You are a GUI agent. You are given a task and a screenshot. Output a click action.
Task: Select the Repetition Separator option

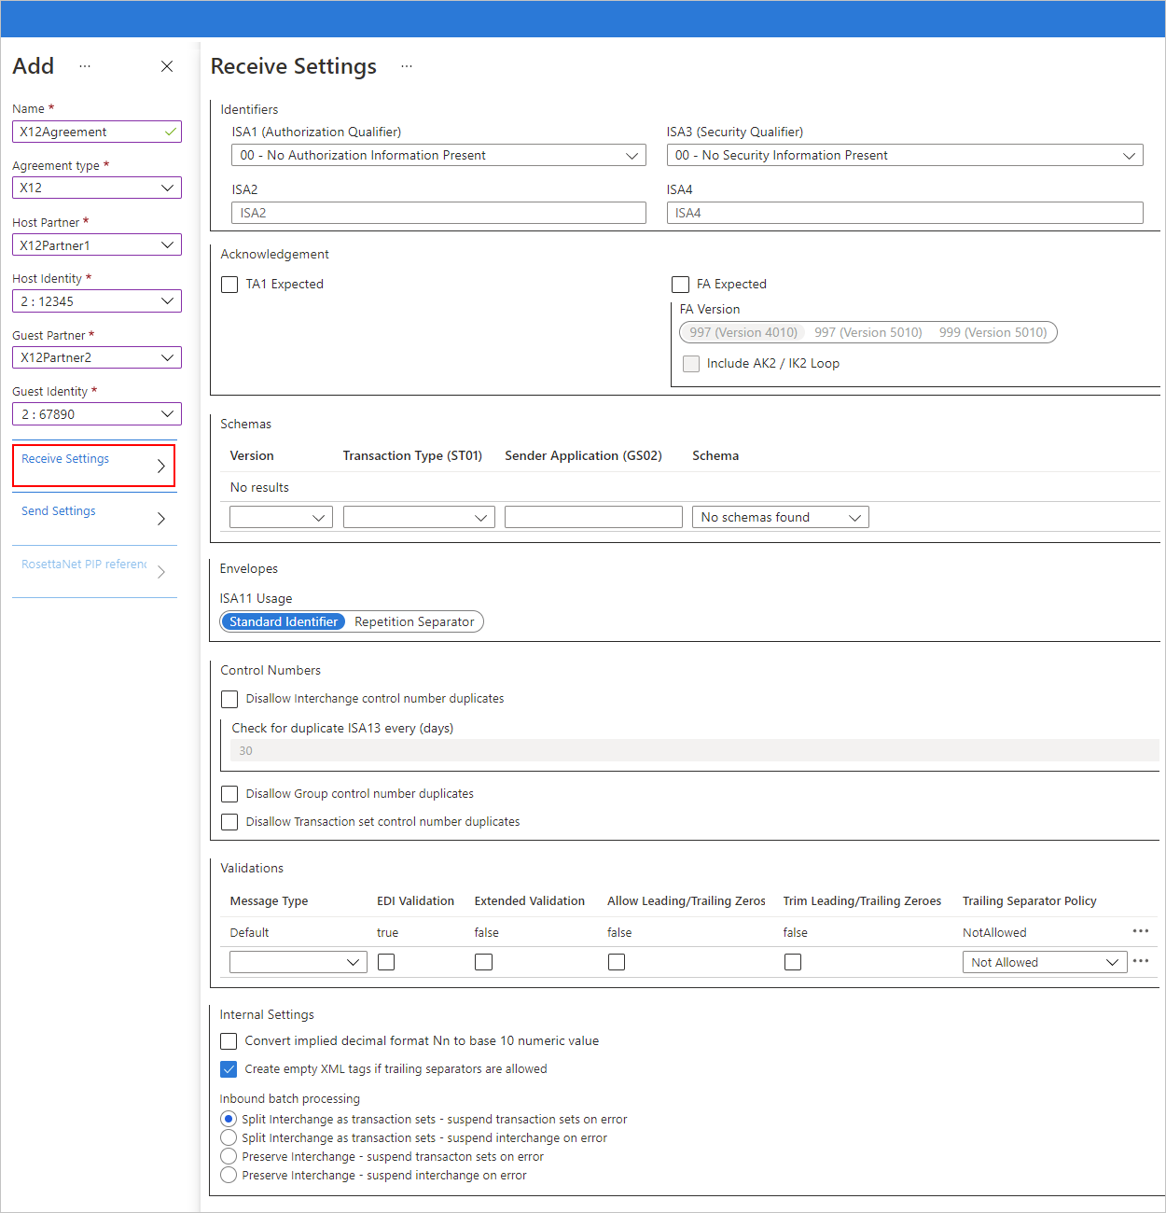point(414,621)
